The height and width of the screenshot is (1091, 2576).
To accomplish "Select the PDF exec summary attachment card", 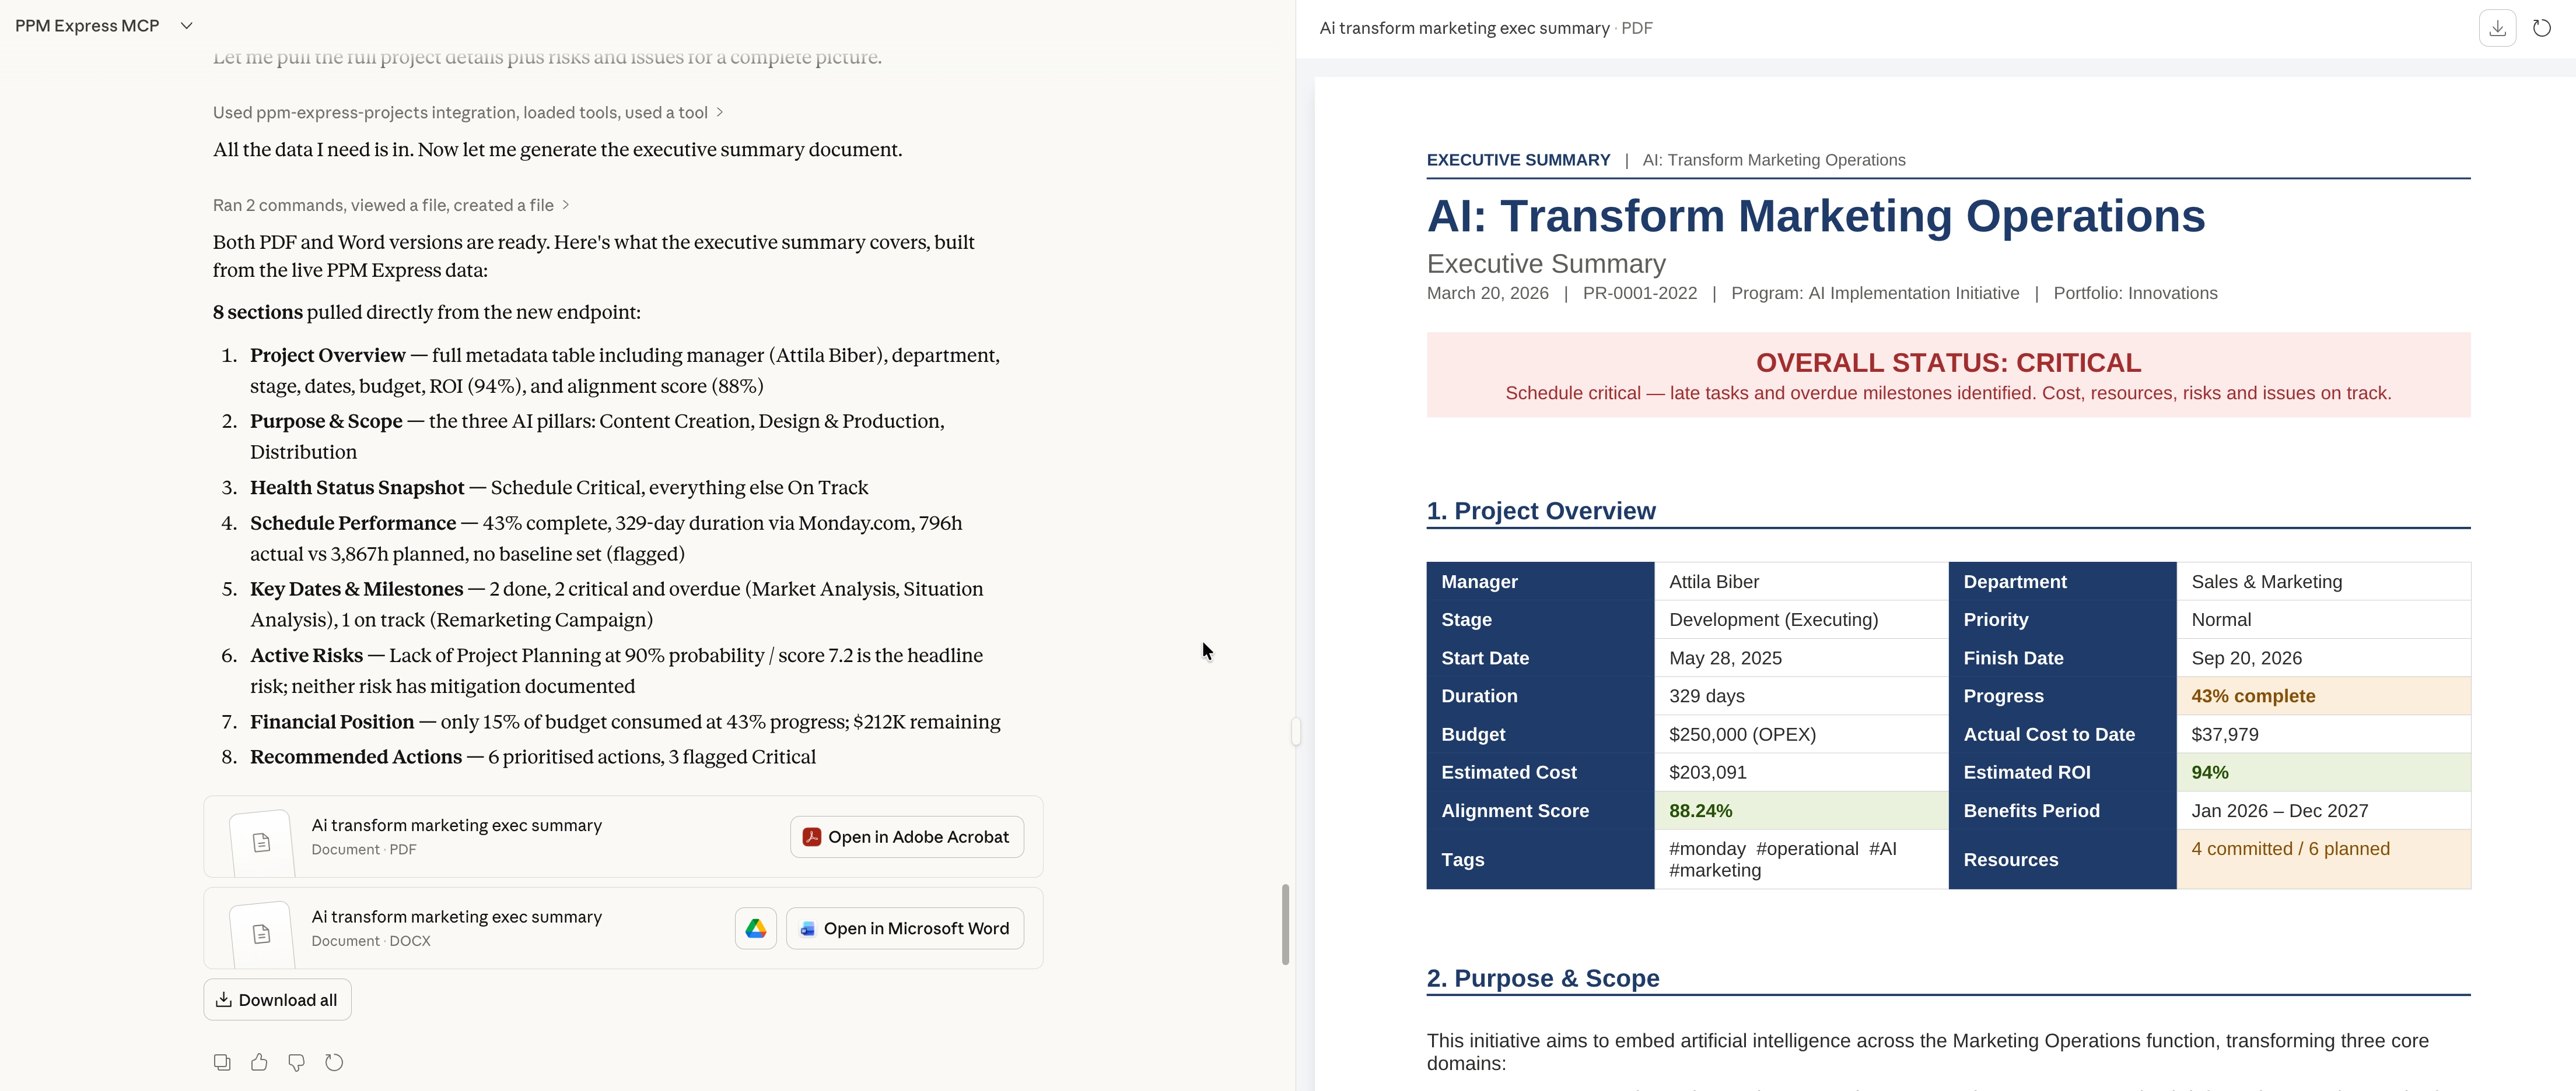I will [520, 837].
